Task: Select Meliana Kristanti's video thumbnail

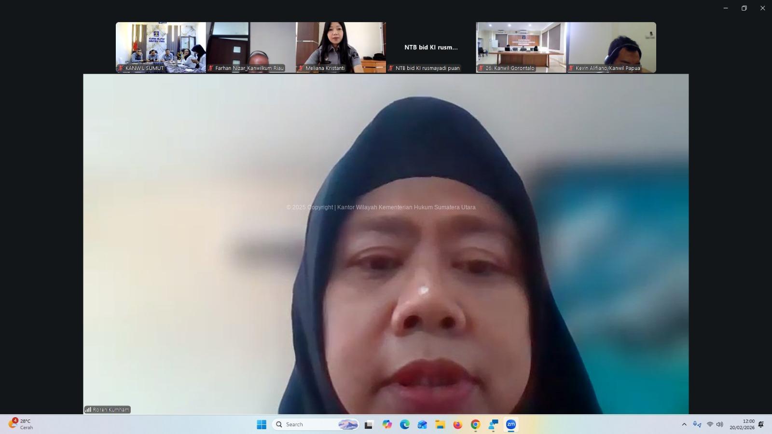Action: (341, 47)
